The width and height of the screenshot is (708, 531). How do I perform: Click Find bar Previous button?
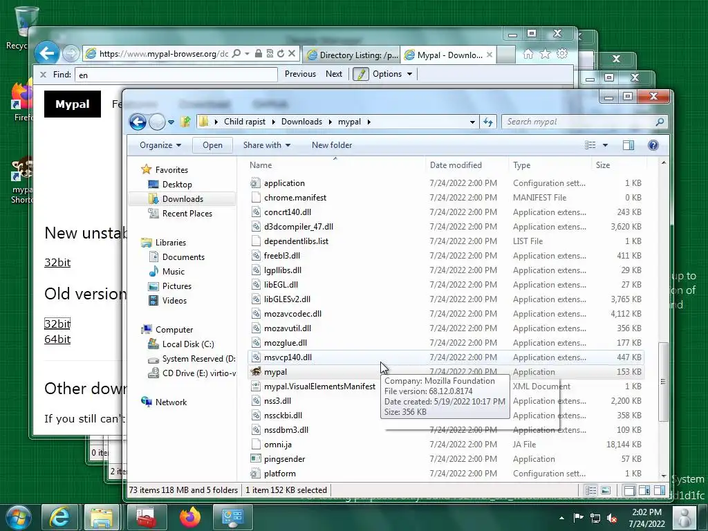tap(300, 74)
